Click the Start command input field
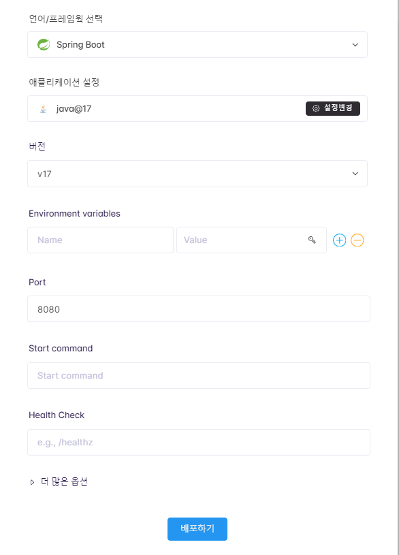399x555 pixels. click(197, 375)
